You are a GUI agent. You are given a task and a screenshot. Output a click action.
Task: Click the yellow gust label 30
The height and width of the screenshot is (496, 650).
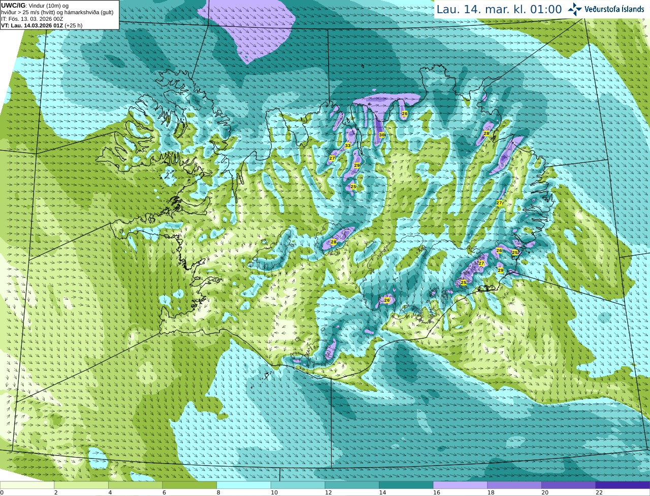(x=382, y=135)
